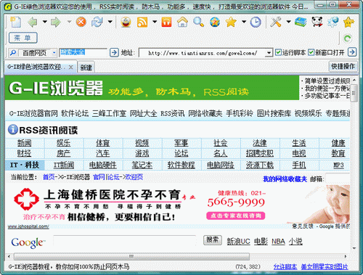
Task: Open the 娱乐 RSS category link
Action: click(64, 143)
